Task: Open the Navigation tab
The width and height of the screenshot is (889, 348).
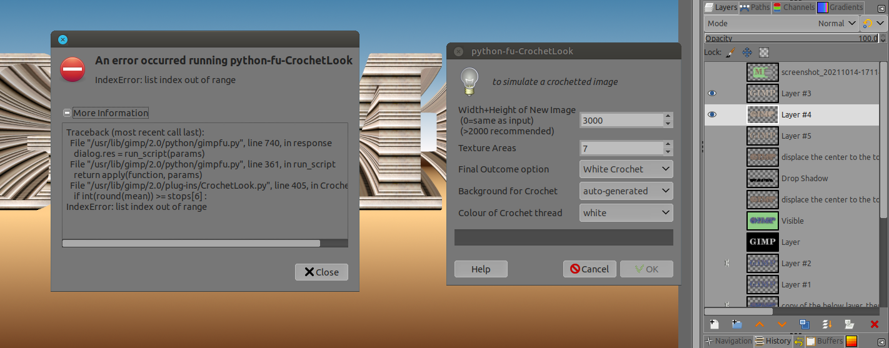Action: tap(728, 341)
